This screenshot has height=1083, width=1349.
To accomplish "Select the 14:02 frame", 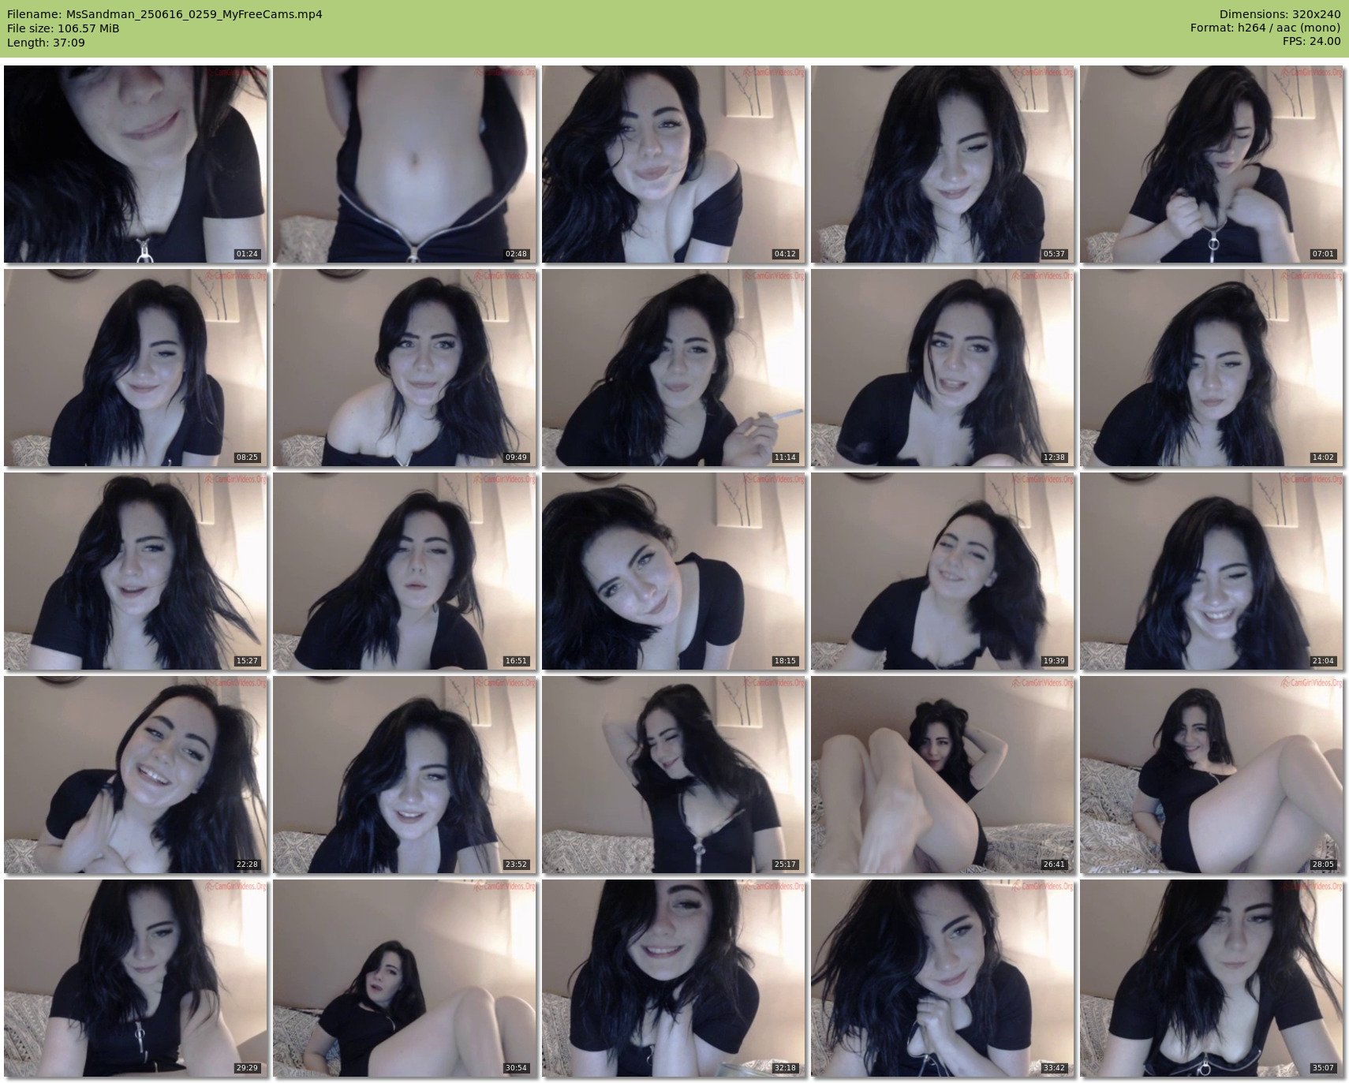I will pos(1211,368).
